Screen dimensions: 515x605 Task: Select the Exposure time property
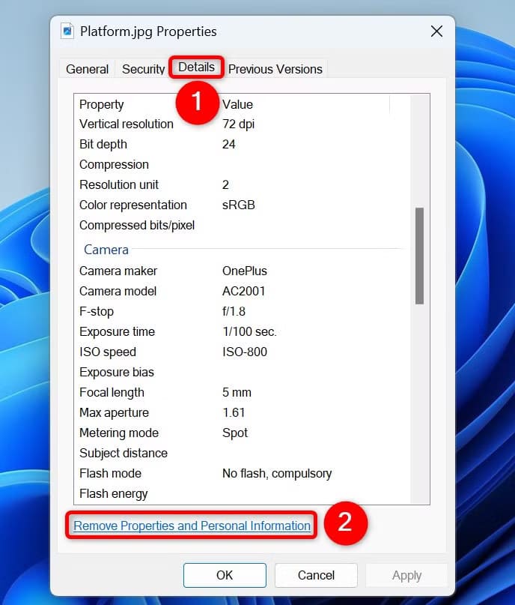117,332
